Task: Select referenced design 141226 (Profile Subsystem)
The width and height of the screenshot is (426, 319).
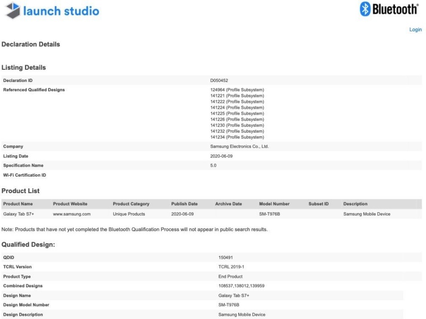Action: pos(237,119)
